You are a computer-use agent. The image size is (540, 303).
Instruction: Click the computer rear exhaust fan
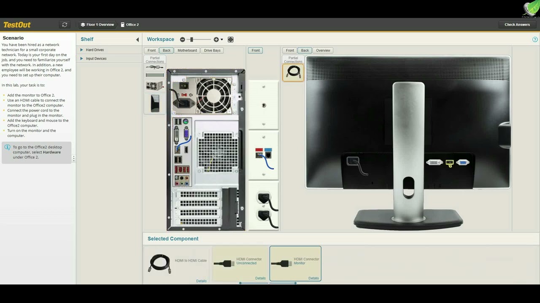(x=214, y=95)
